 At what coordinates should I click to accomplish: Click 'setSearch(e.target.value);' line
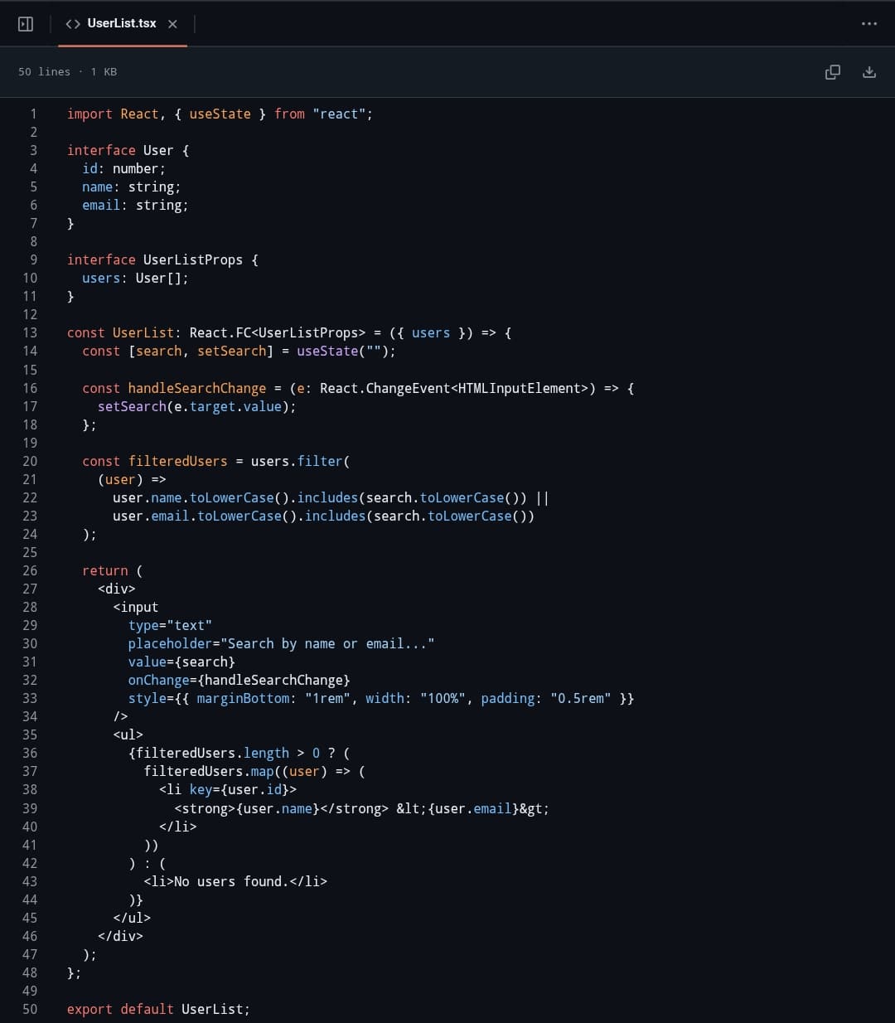tap(196, 406)
